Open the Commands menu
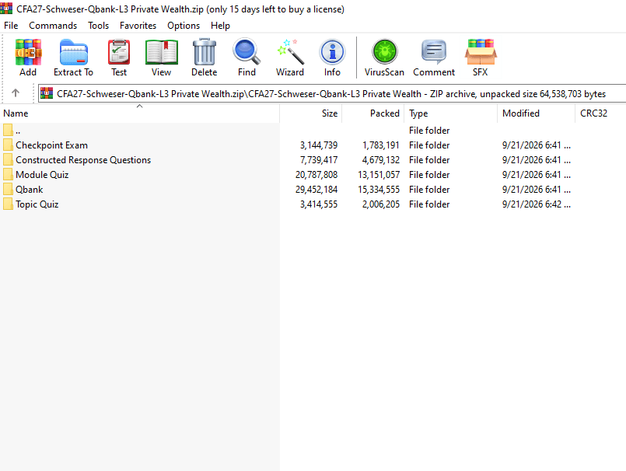 coord(53,26)
